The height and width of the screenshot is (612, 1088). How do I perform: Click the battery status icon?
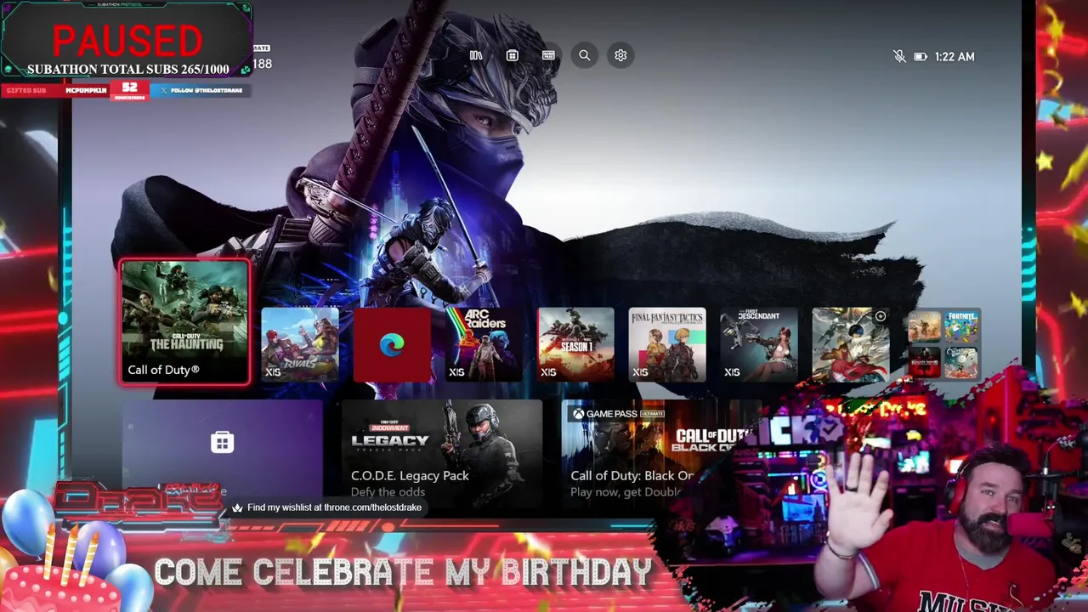click(921, 56)
